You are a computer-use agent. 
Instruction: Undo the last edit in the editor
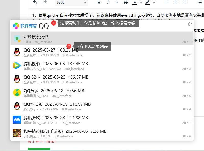(x=35, y=2)
